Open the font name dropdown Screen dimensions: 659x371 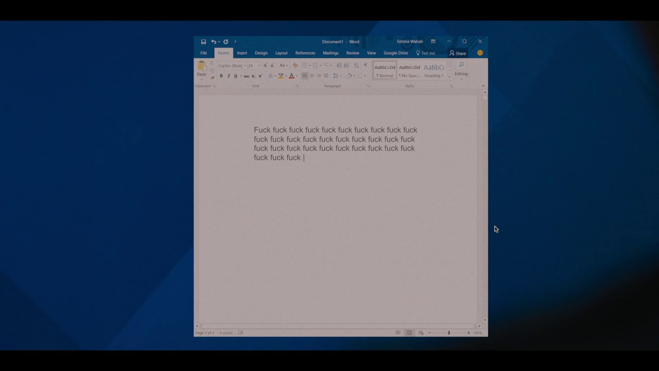[245, 66]
